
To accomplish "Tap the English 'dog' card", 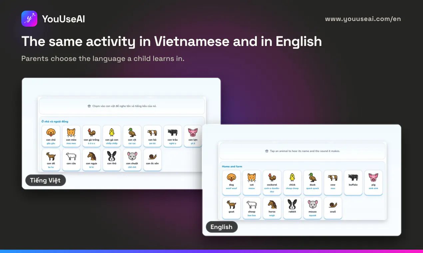I will (x=231, y=182).
